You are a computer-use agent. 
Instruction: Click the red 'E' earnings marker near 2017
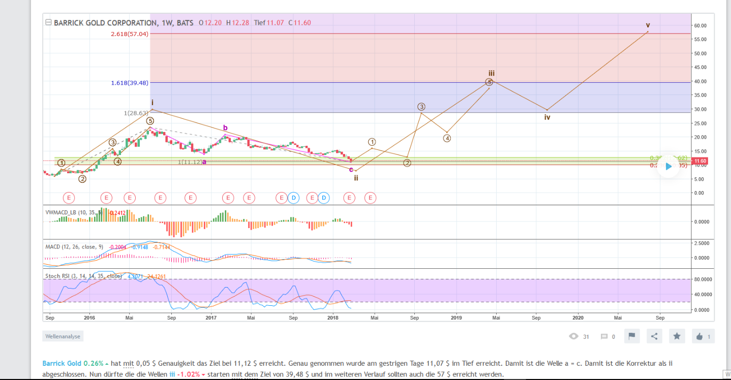pyautogui.click(x=228, y=198)
